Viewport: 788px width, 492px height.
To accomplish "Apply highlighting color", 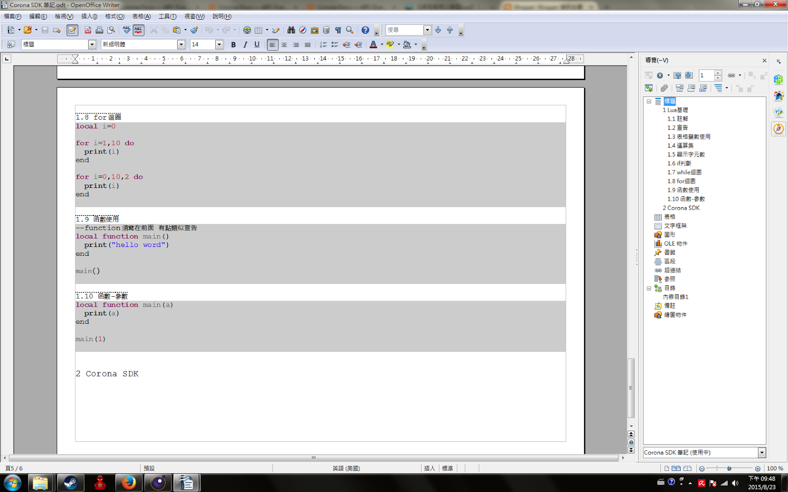I will (x=390, y=44).
